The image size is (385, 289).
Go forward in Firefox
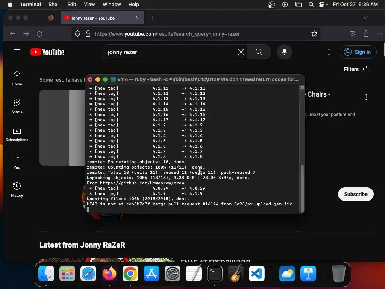point(26,33)
